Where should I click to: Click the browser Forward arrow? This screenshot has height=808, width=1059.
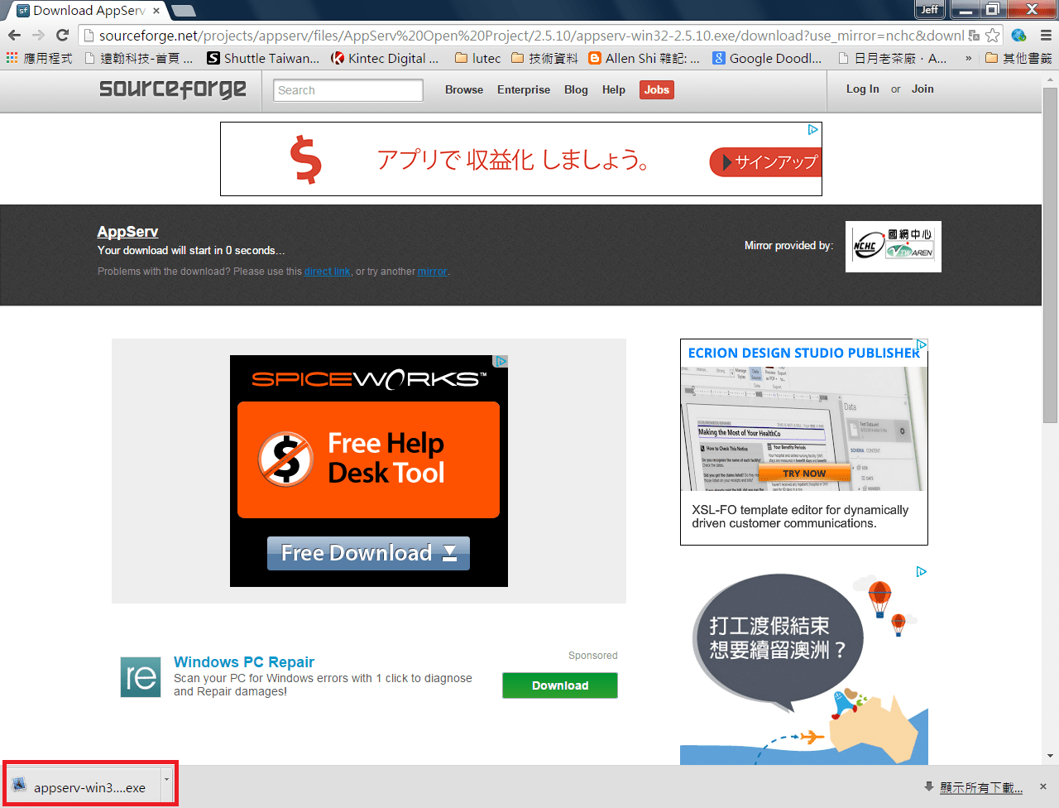click(x=38, y=35)
